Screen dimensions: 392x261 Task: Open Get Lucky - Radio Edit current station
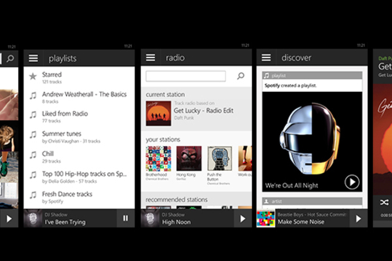click(x=197, y=113)
